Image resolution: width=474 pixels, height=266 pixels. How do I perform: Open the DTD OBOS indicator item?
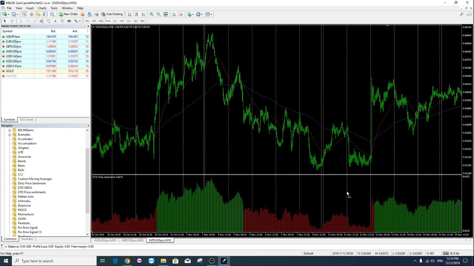[25, 188]
